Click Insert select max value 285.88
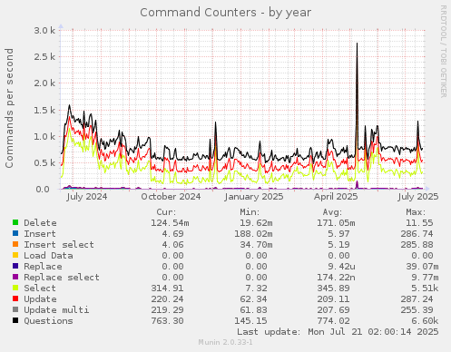The image size is (451, 352). pos(417,245)
